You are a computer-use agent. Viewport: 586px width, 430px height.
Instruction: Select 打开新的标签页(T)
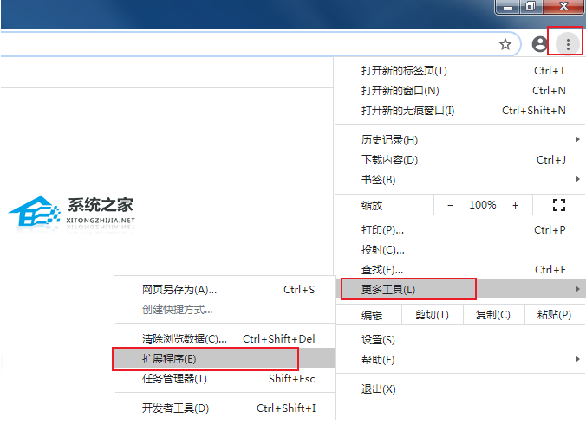click(x=460, y=70)
